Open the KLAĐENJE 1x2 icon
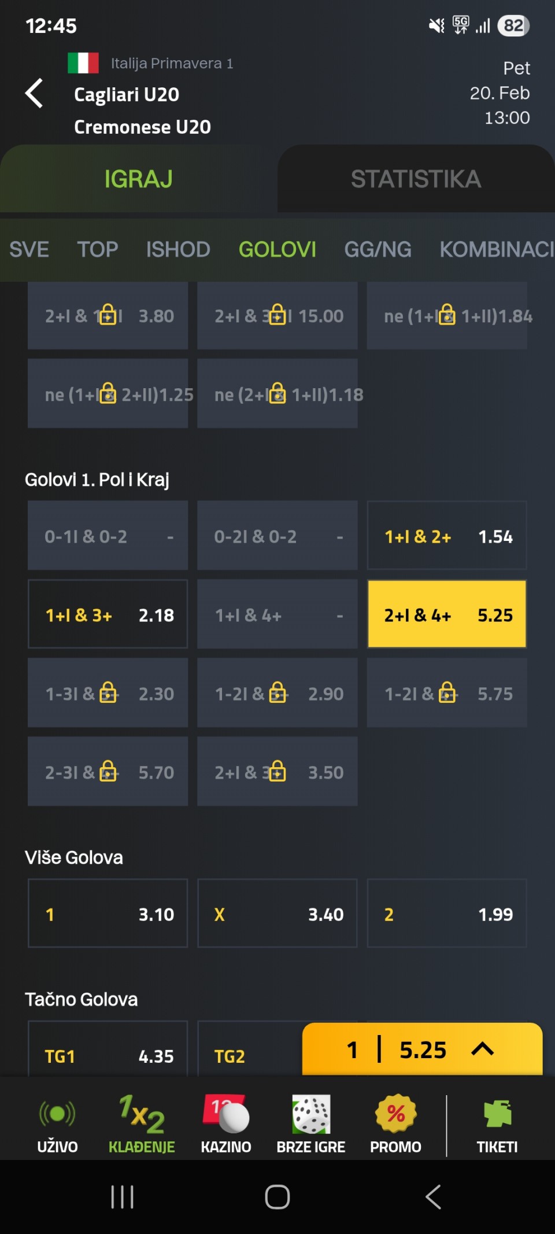The height and width of the screenshot is (1234, 555). [x=142, y=1114]
